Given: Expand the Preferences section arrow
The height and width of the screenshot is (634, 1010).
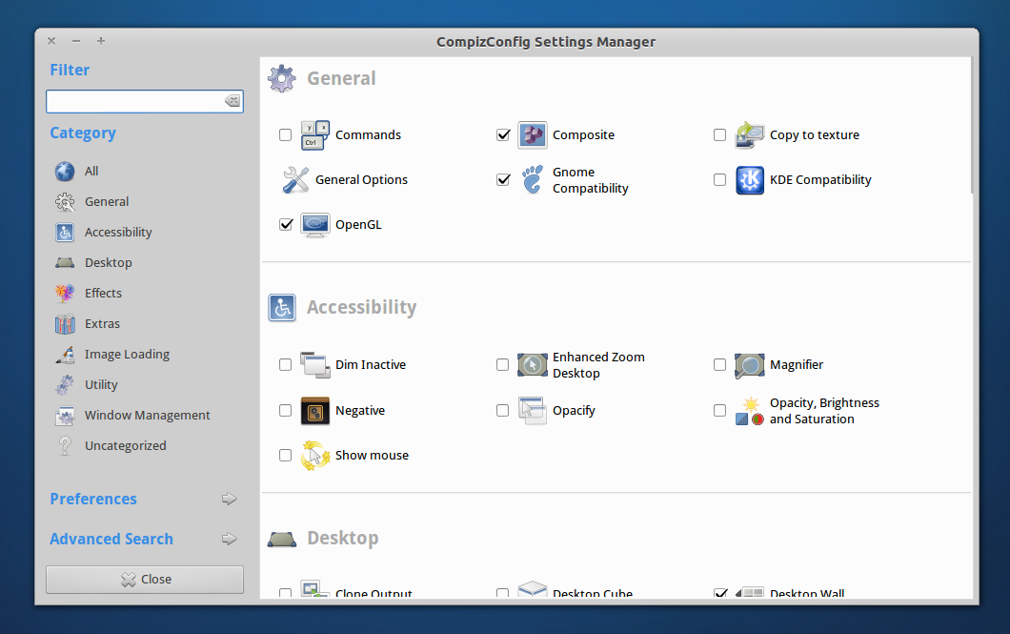Looking at the screenshot, I should coord(229,499).
